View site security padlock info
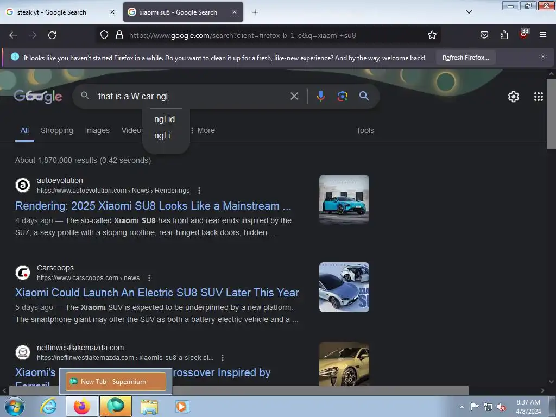This screenshot has width=556, height=417. (x=119, y=35)
